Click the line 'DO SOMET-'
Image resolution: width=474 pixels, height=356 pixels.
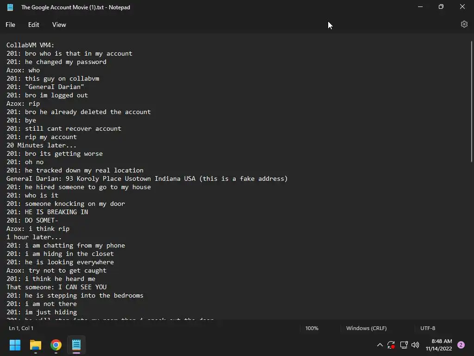coord(32,220)
